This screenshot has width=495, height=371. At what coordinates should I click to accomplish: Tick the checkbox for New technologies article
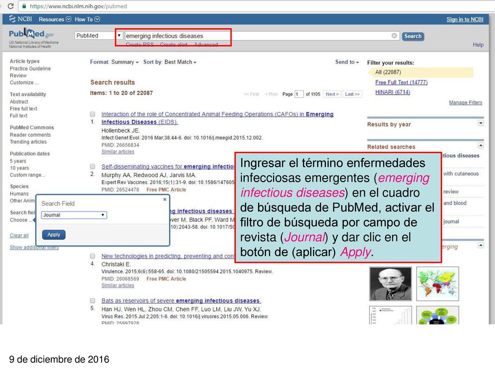pyautogui.click(x=92, y=256)
